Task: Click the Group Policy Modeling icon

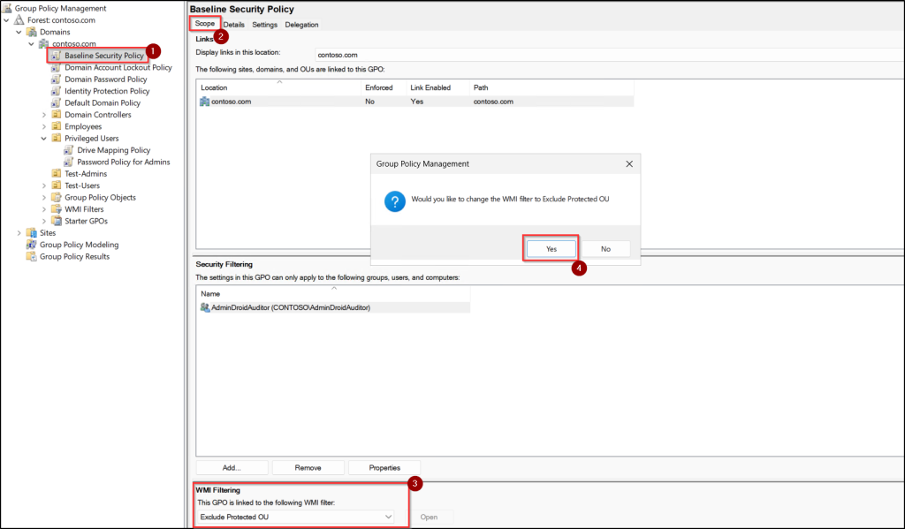Action: click(x=32, y=245)
